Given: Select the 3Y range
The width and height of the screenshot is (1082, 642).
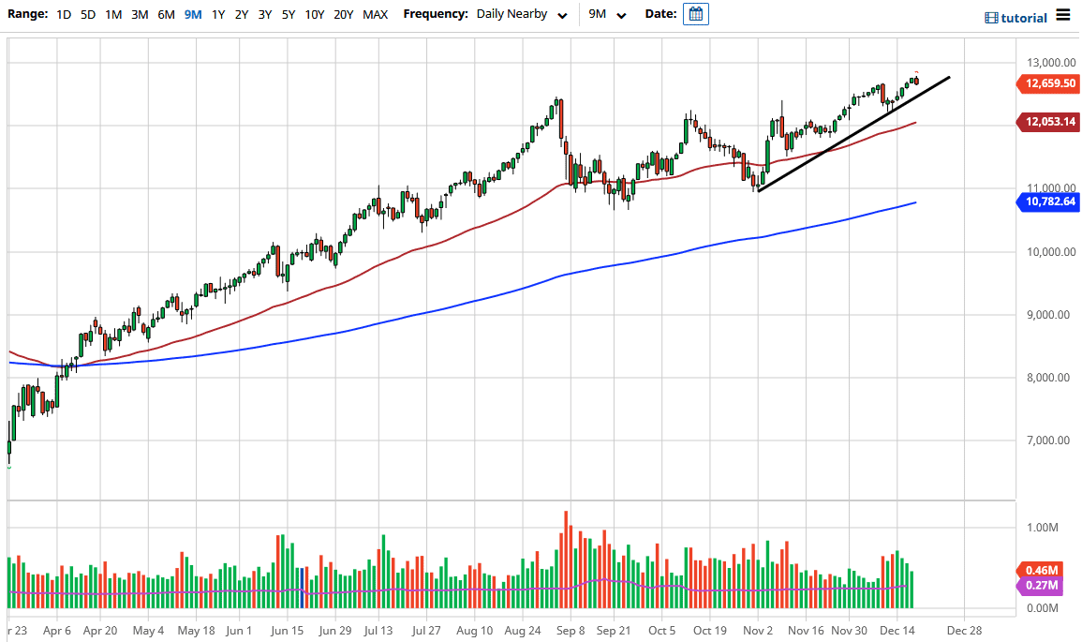Looking at the screenshot, I should (265, 14).
